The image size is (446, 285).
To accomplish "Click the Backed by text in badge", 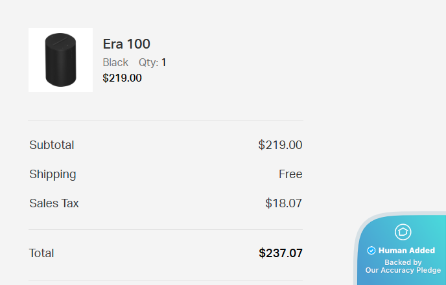I will (x=403, y=262).
